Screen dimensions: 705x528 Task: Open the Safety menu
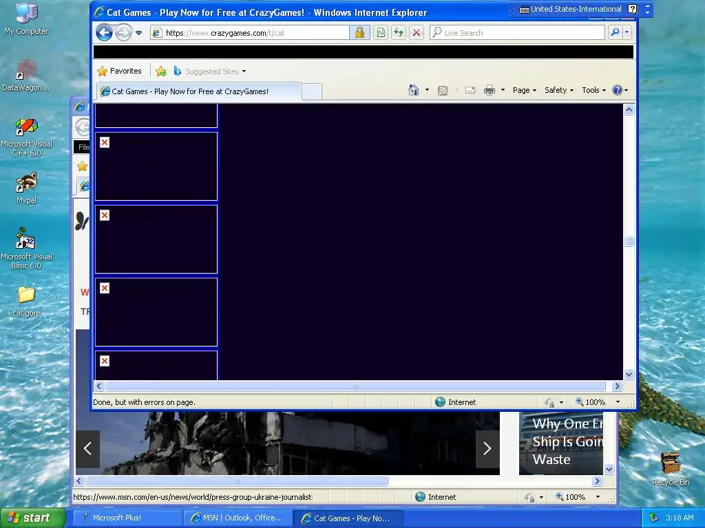[x=559, y=90]
